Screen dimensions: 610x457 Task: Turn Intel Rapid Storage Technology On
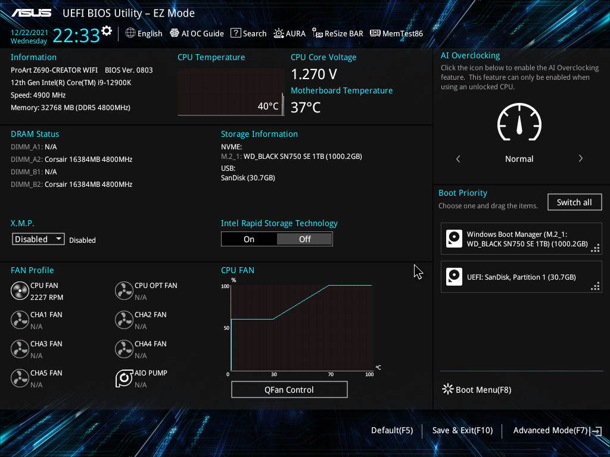(x=249, y=239)
